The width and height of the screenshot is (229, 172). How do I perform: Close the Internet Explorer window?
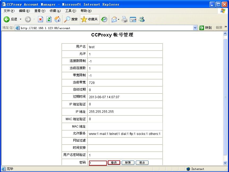pyautogui.click(x=224, y=4)
